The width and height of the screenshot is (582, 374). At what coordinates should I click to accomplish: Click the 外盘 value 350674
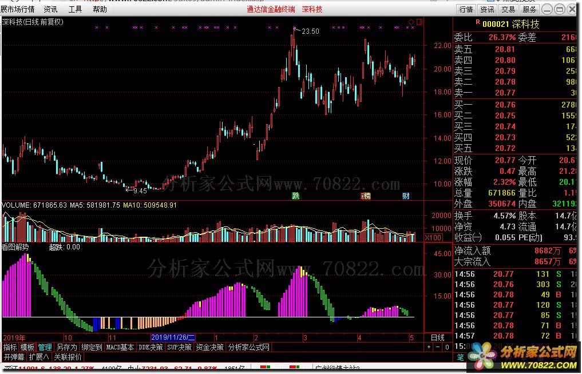pos(501,204)
